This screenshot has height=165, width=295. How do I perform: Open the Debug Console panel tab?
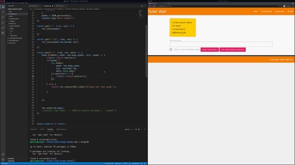click(x=61, y=129)
